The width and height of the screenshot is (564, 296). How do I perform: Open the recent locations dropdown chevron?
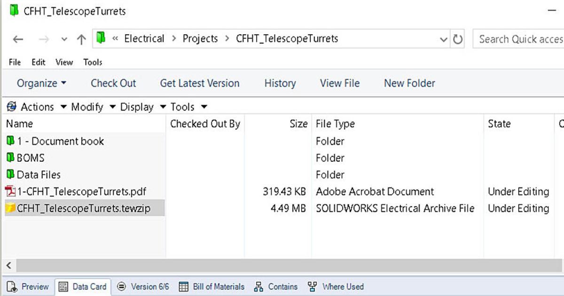pos(64,39)
